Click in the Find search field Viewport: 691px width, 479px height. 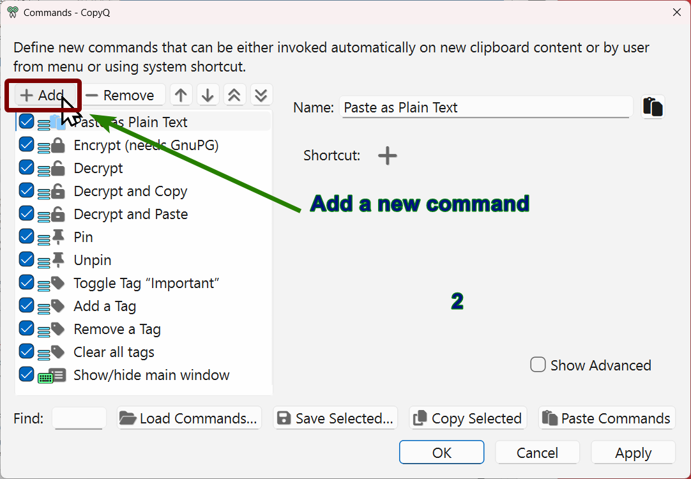(80, 418)
